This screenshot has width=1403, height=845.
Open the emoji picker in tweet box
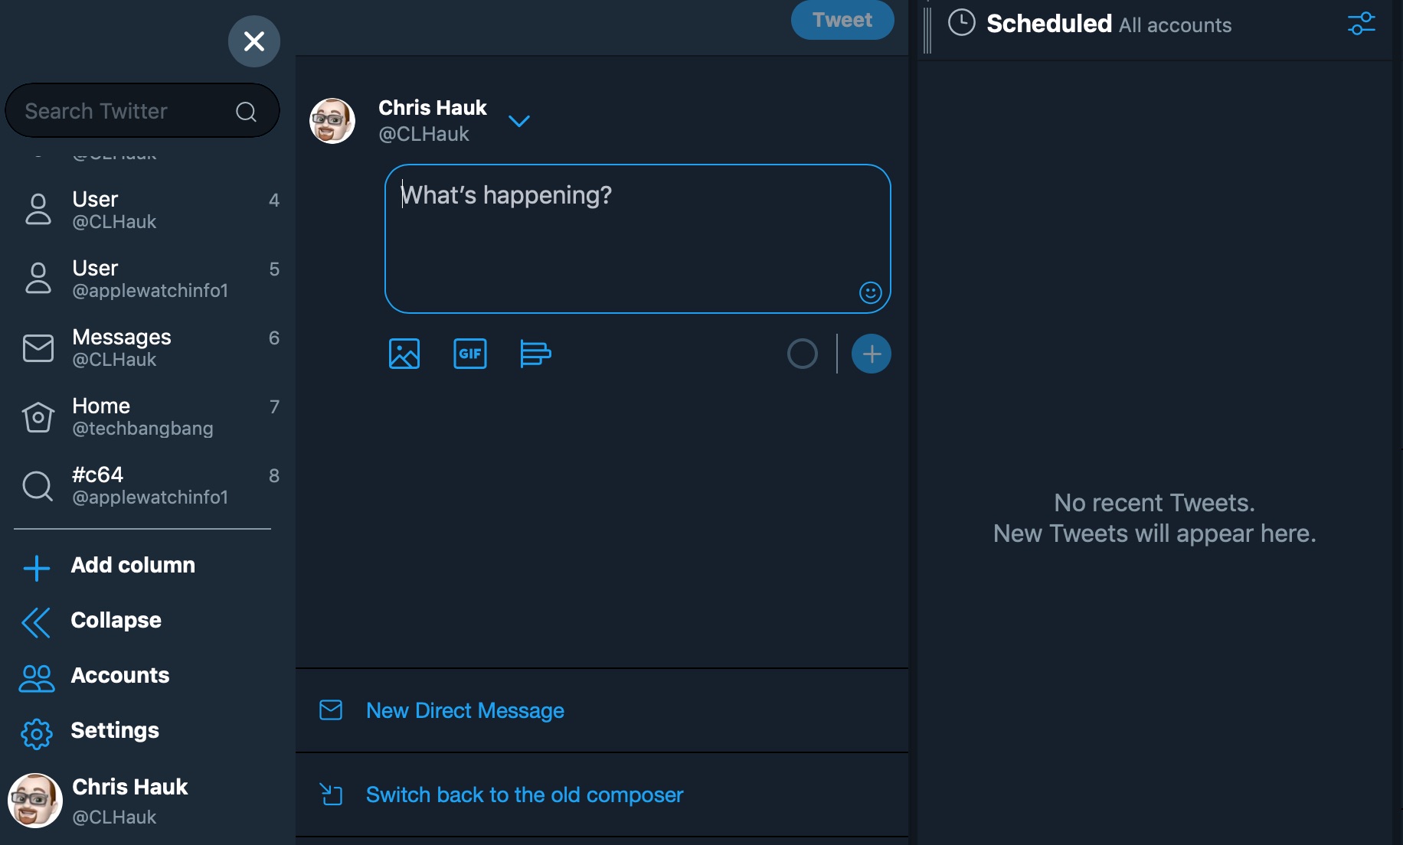[x=870, y=292]
